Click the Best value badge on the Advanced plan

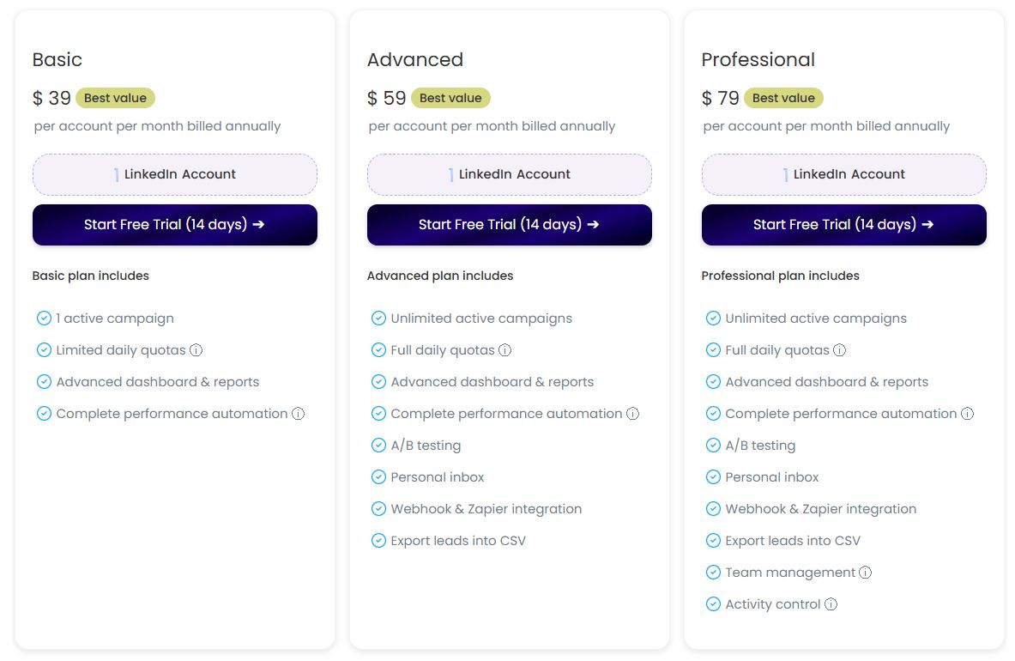(450, 98)
